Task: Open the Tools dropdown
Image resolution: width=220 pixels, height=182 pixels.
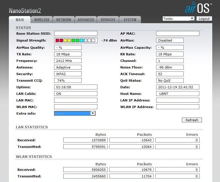Action: tap(178, 19)
